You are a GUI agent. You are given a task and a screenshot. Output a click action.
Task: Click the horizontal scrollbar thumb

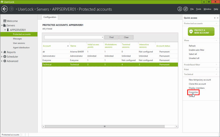pos(105,126)
